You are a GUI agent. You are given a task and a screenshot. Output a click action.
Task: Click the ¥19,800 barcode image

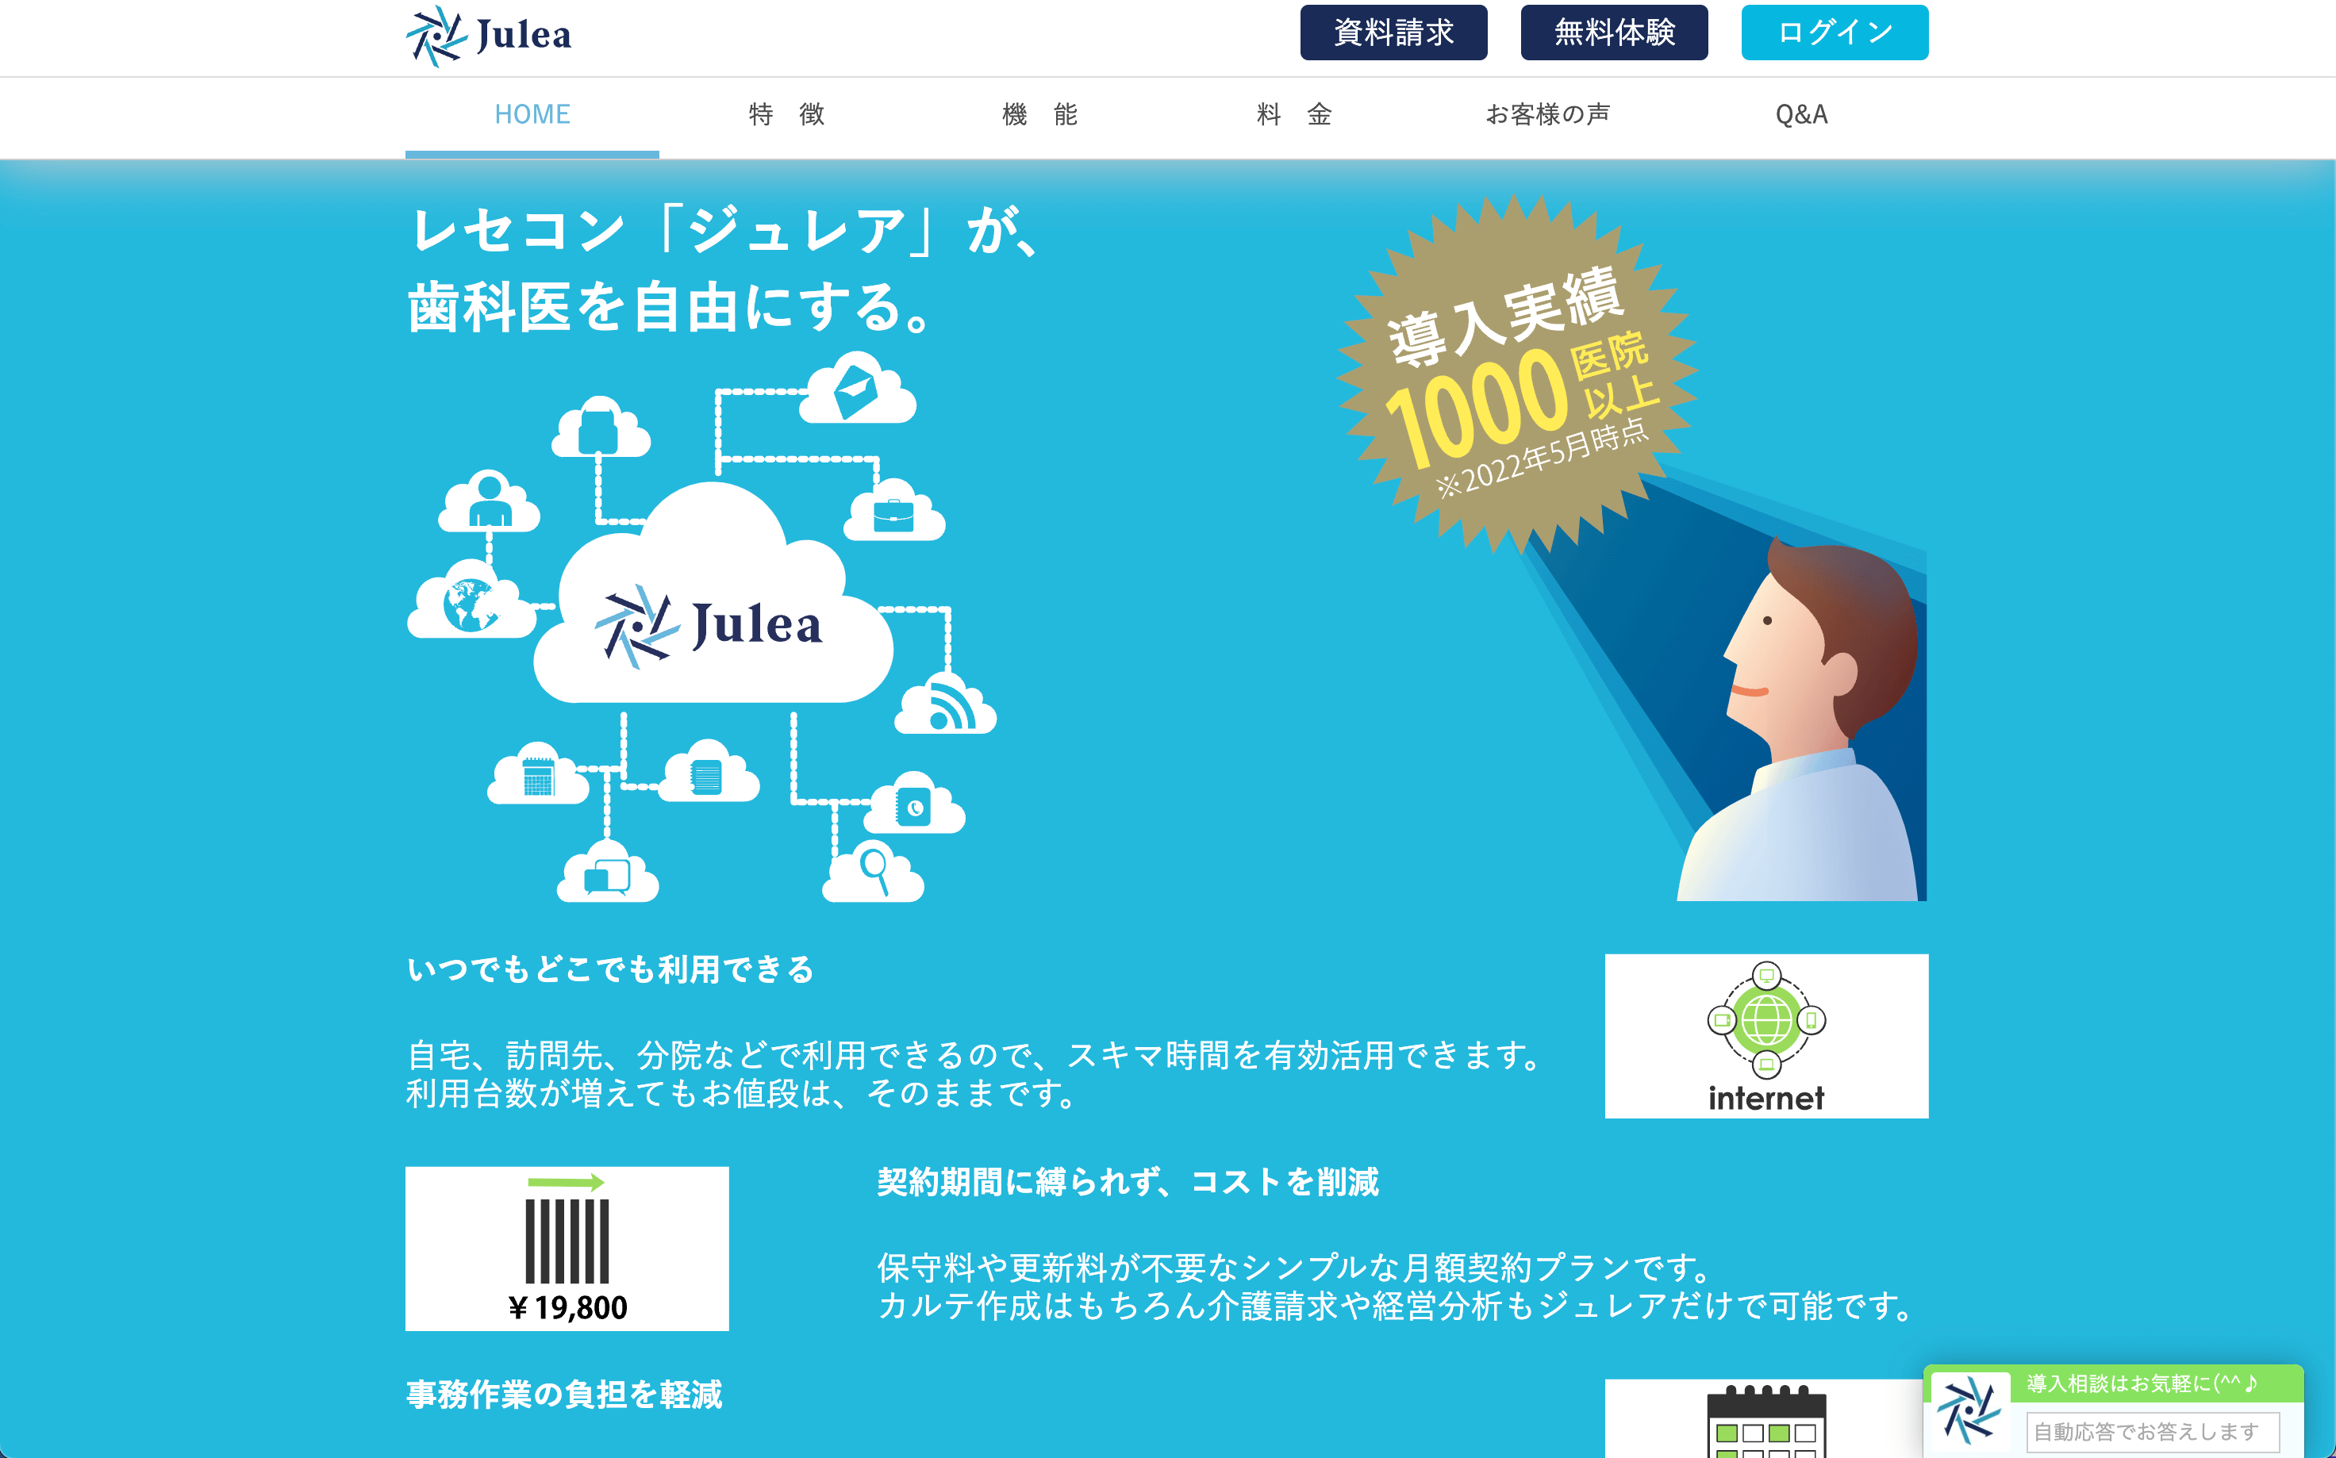pyautogui.click(x=567, y=1249)
